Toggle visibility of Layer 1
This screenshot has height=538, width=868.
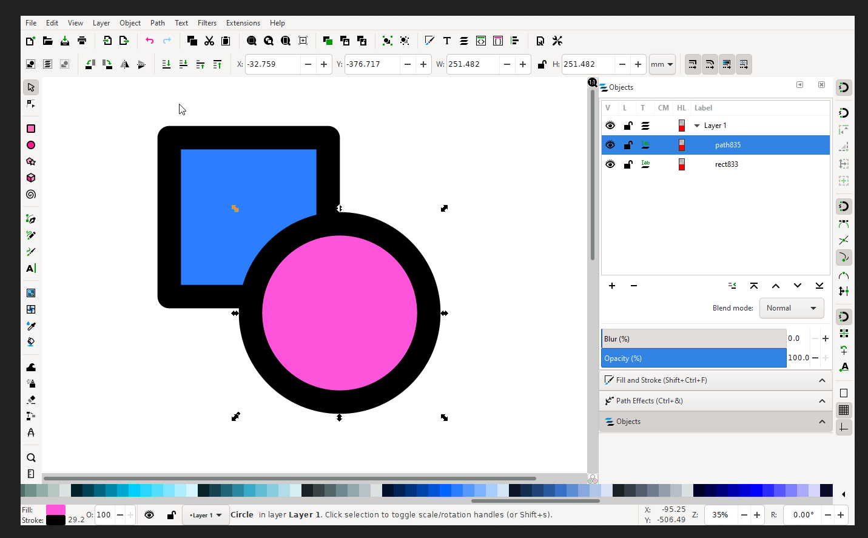(x=610, y=125)
